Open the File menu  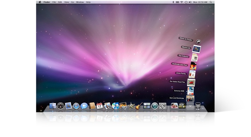coord(54,2)
